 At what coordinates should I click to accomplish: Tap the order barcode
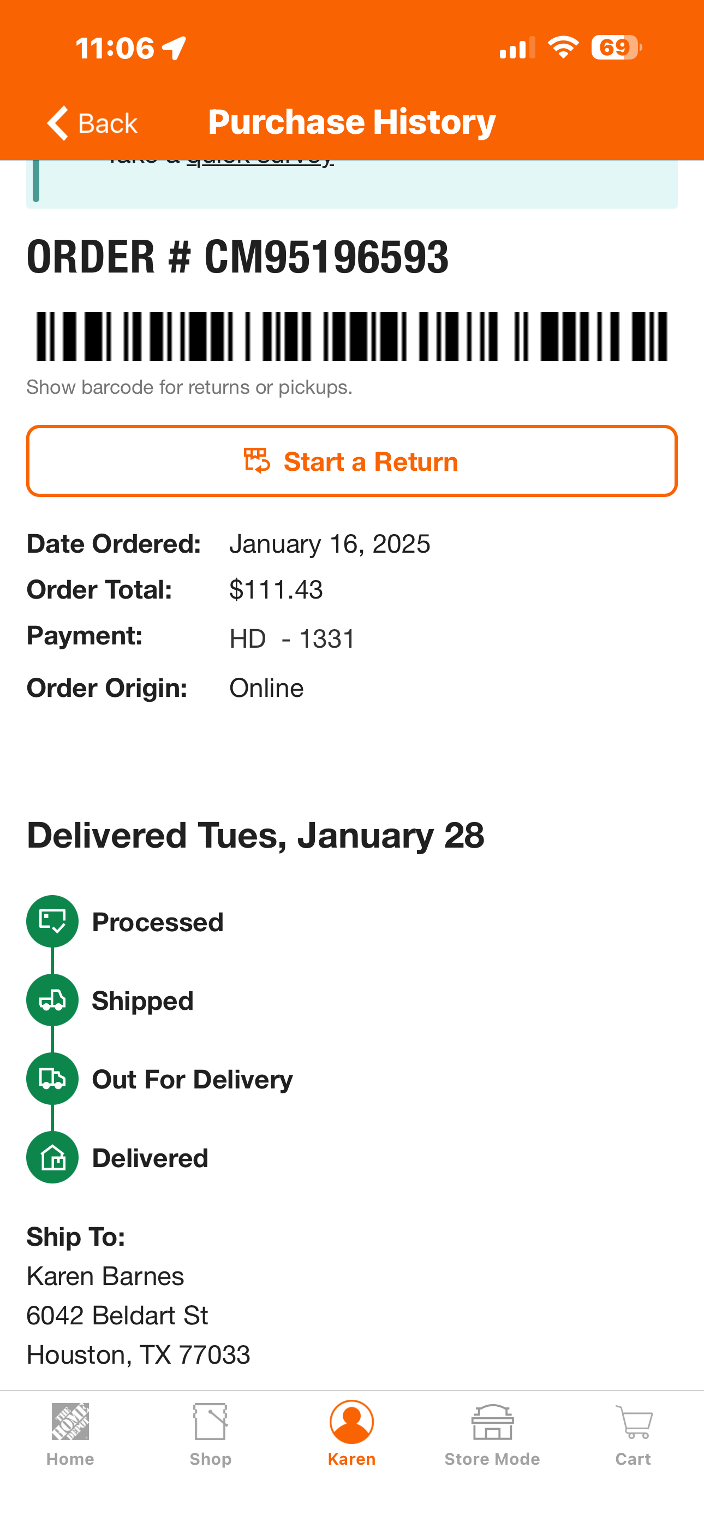pyautogui.click(x=352, y=336)
